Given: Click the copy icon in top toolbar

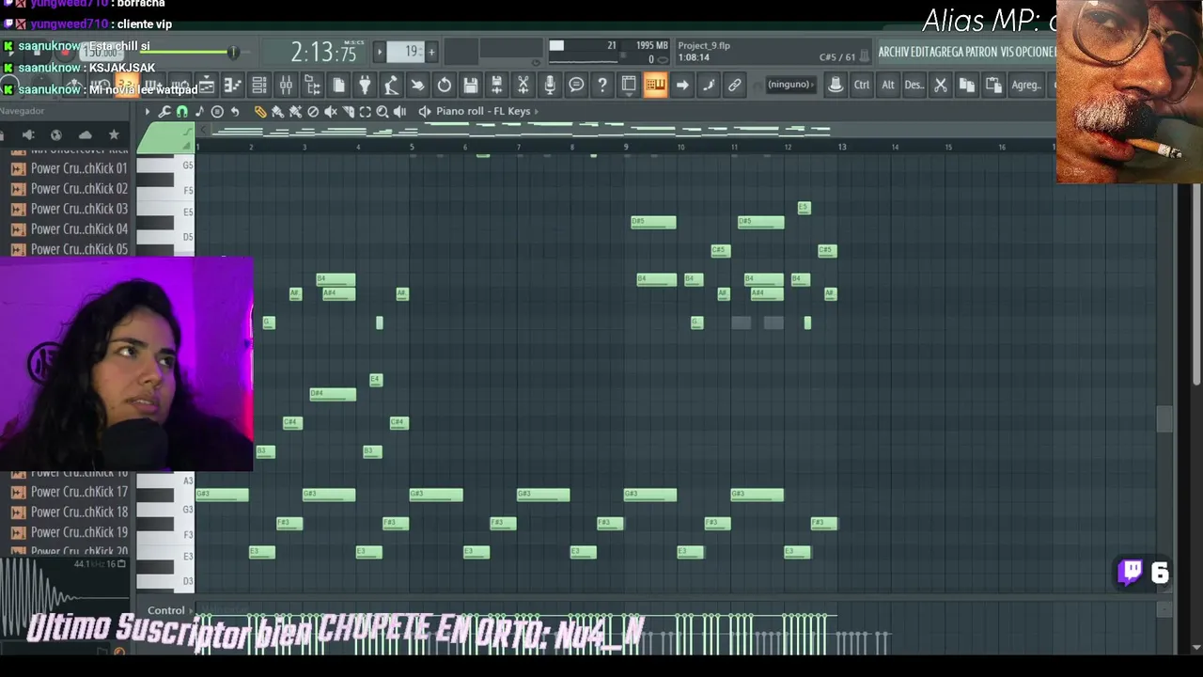Looking at the screenshot, I should click(966, 86).
